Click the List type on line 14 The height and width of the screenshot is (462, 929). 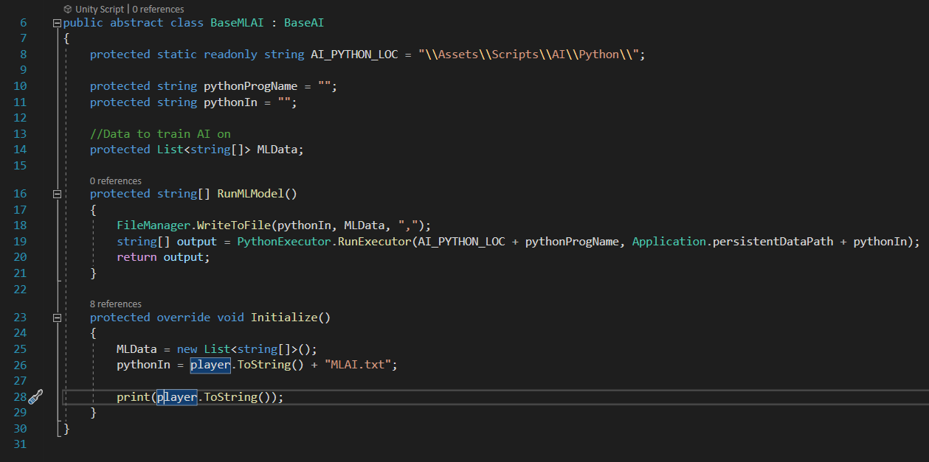coord(170,150)
